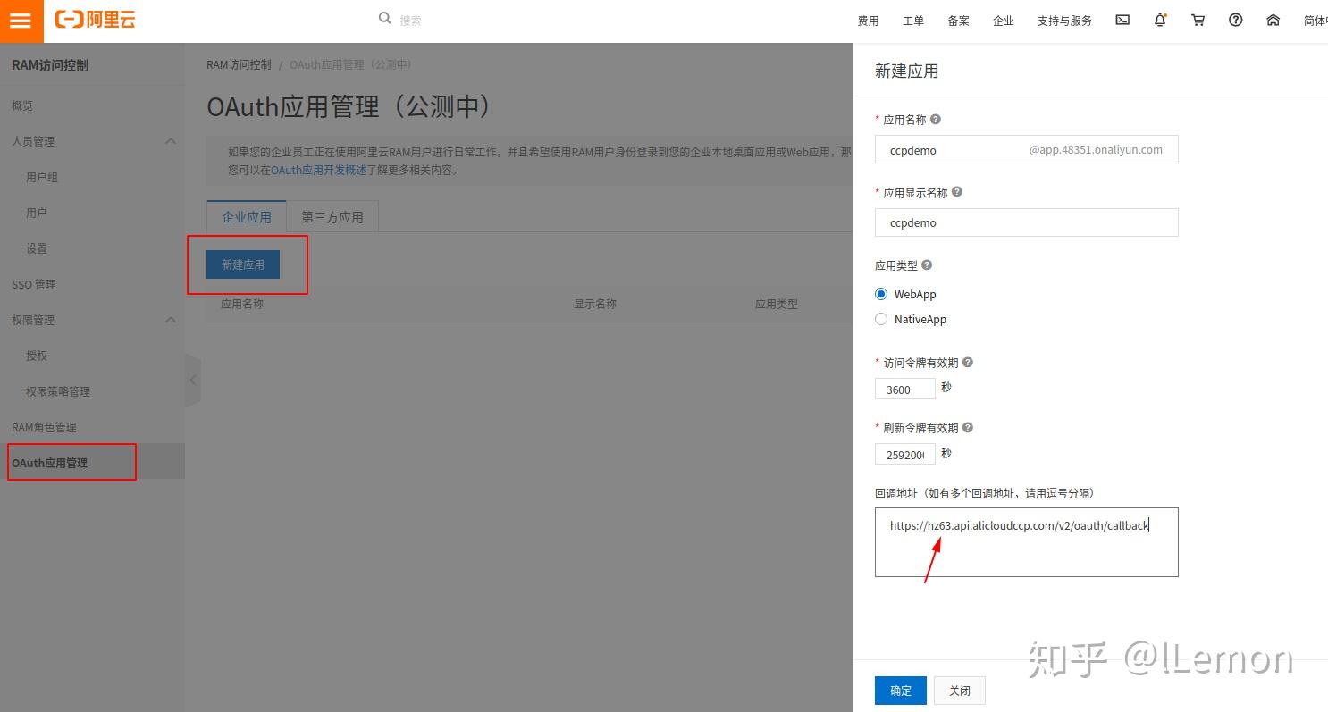Open 用户 in the sidebar

(37, 213)
